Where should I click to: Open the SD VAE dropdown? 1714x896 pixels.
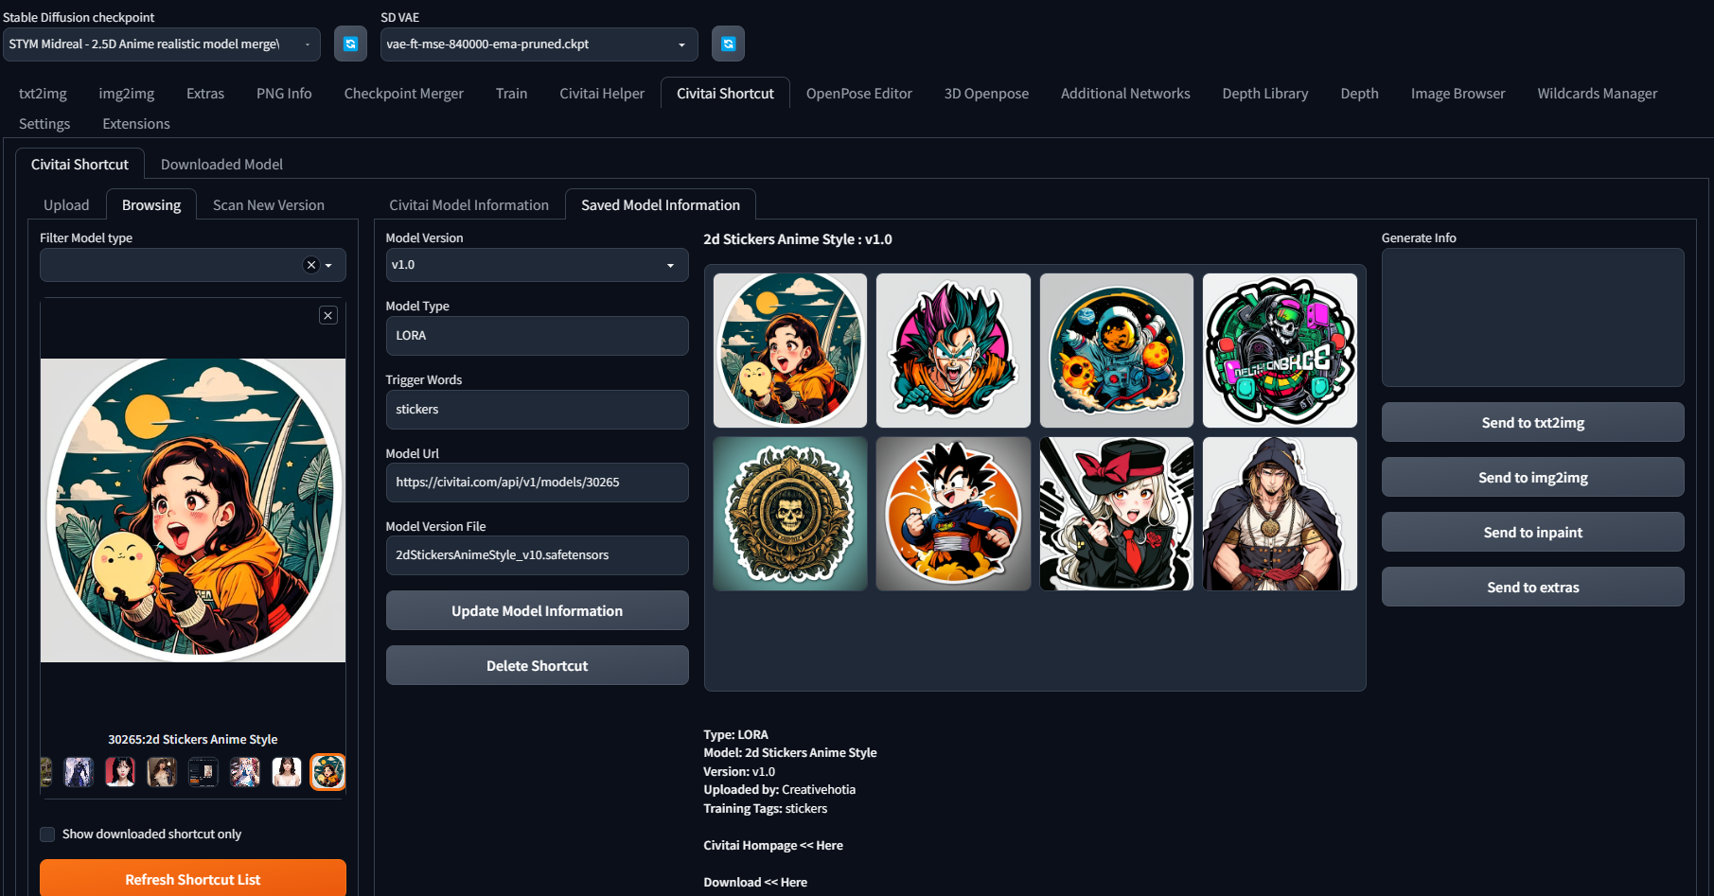[539, 44]
